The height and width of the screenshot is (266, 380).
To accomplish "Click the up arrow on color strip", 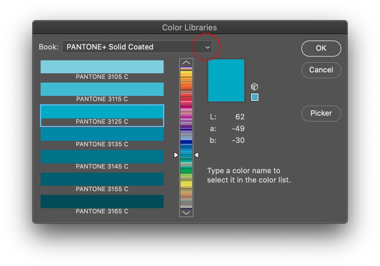I will (186, 62).
